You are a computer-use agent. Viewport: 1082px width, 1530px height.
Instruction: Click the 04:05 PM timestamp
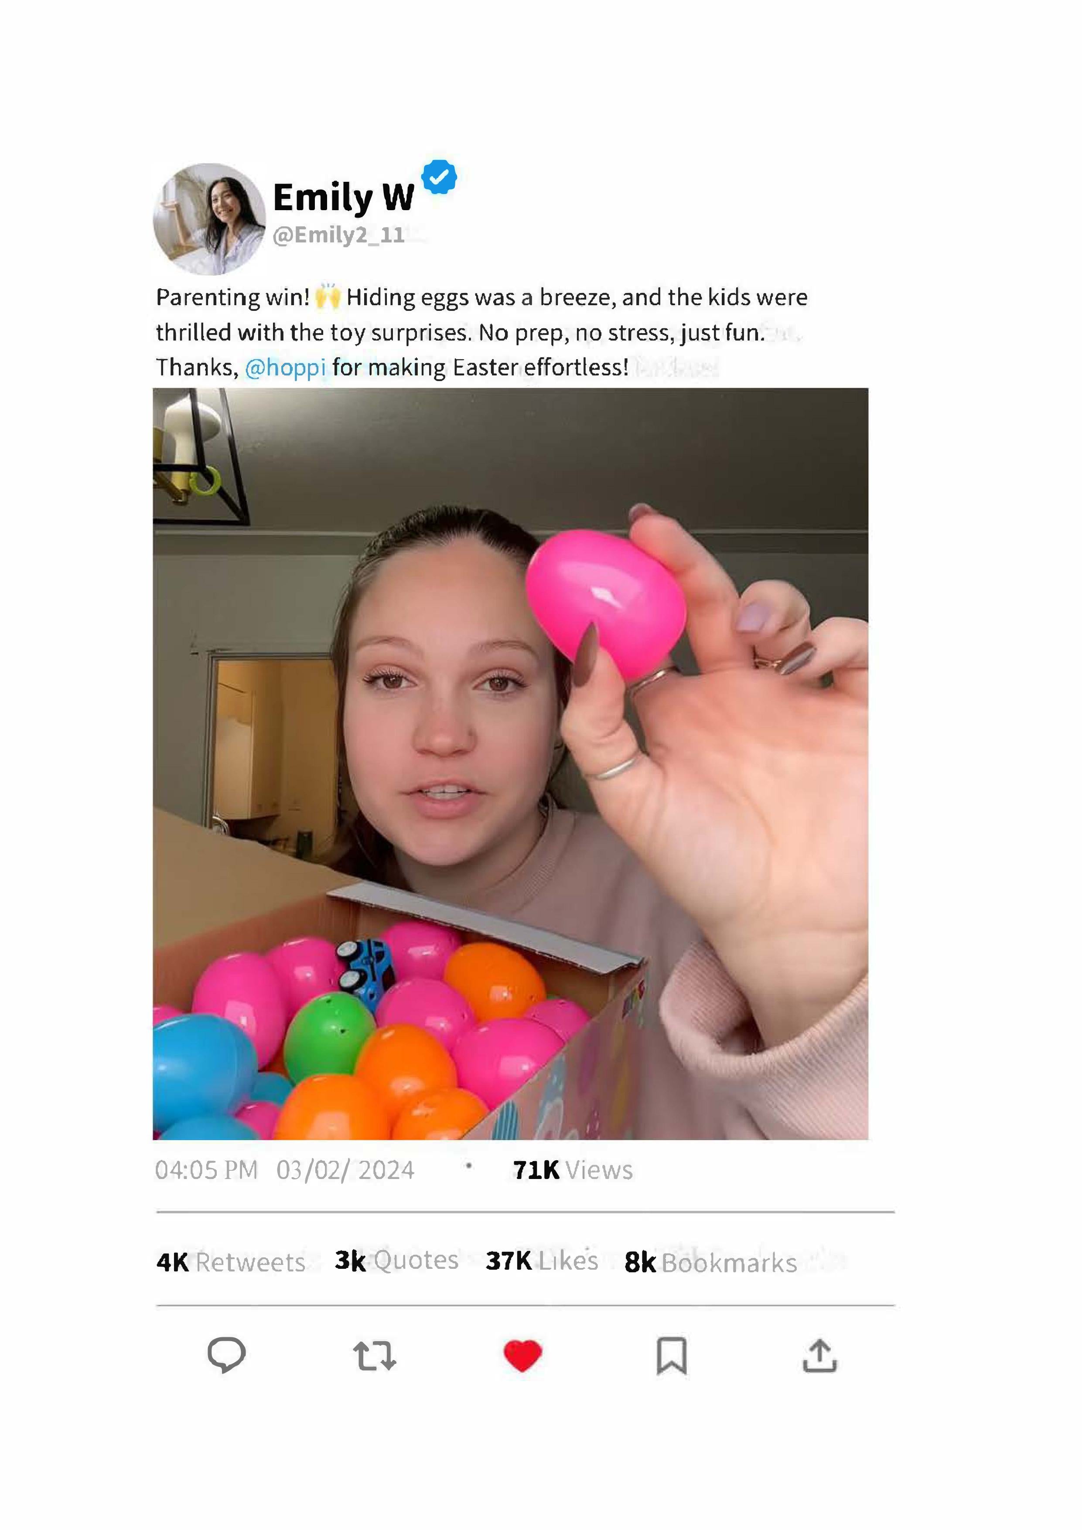(x=206, y=1170)
